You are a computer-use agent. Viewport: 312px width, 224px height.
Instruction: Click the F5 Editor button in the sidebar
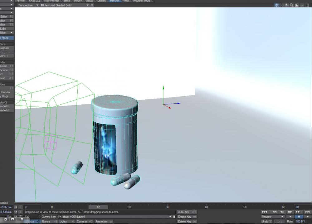coord(7,17)
